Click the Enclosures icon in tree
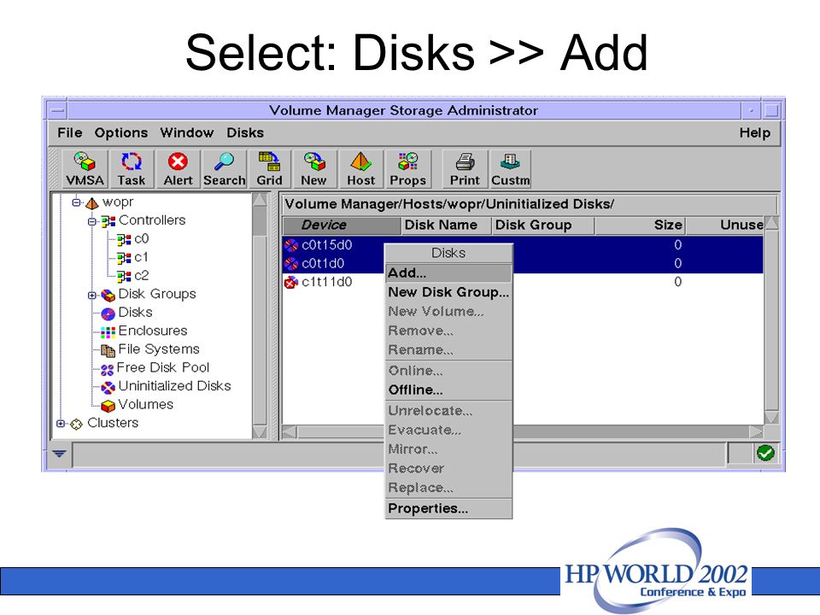The height and width of the screenshot is (615, 820). point(108,331)
